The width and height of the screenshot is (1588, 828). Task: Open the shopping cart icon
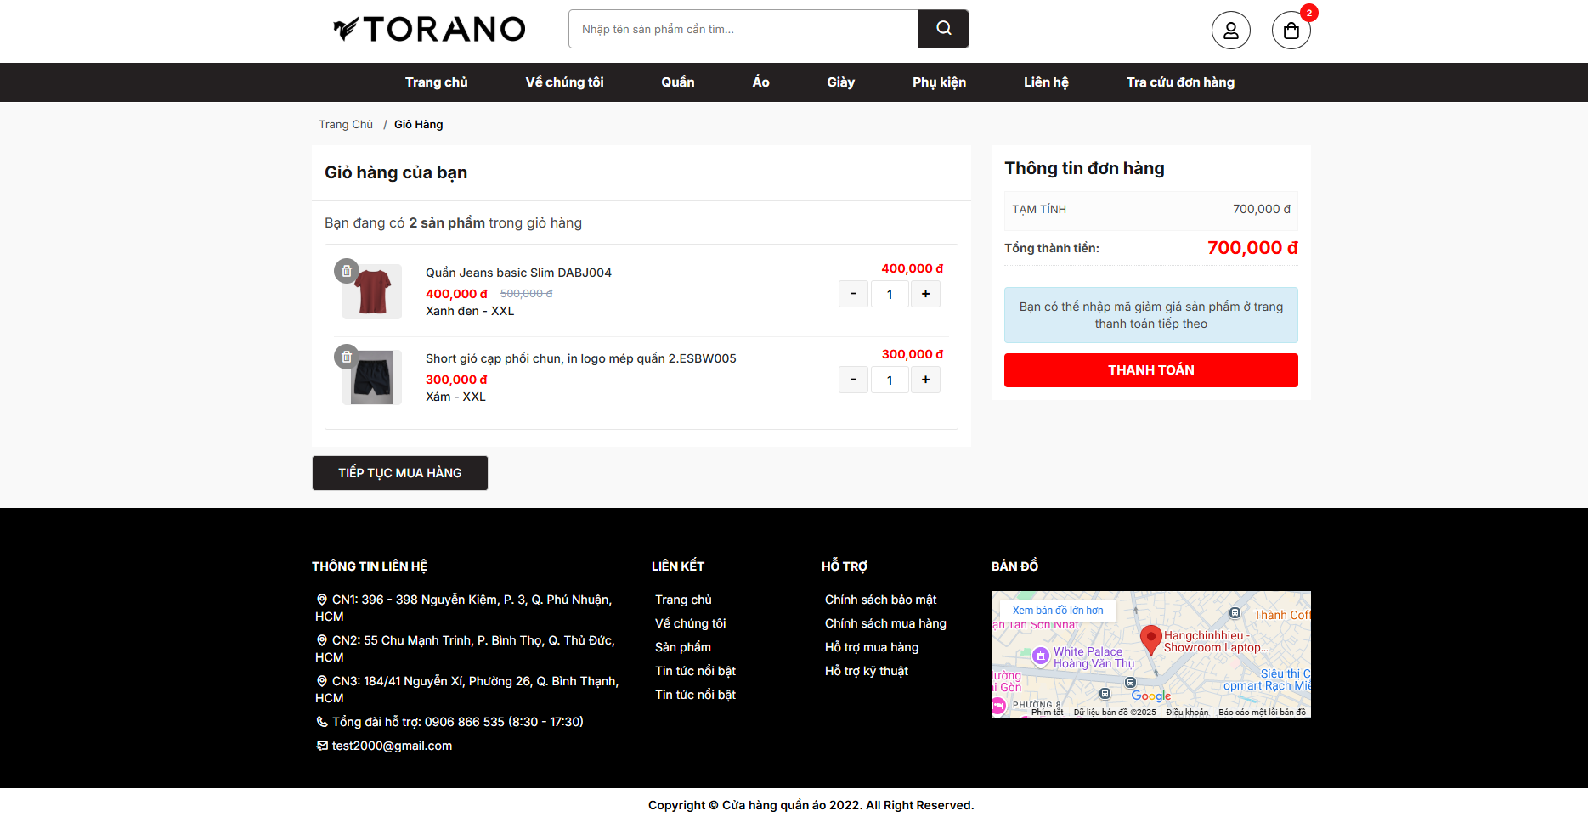click(x=1291, y=31)
